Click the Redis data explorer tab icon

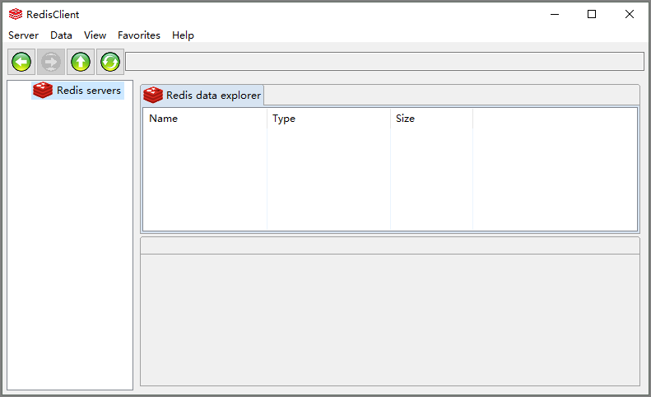point(153,95)
